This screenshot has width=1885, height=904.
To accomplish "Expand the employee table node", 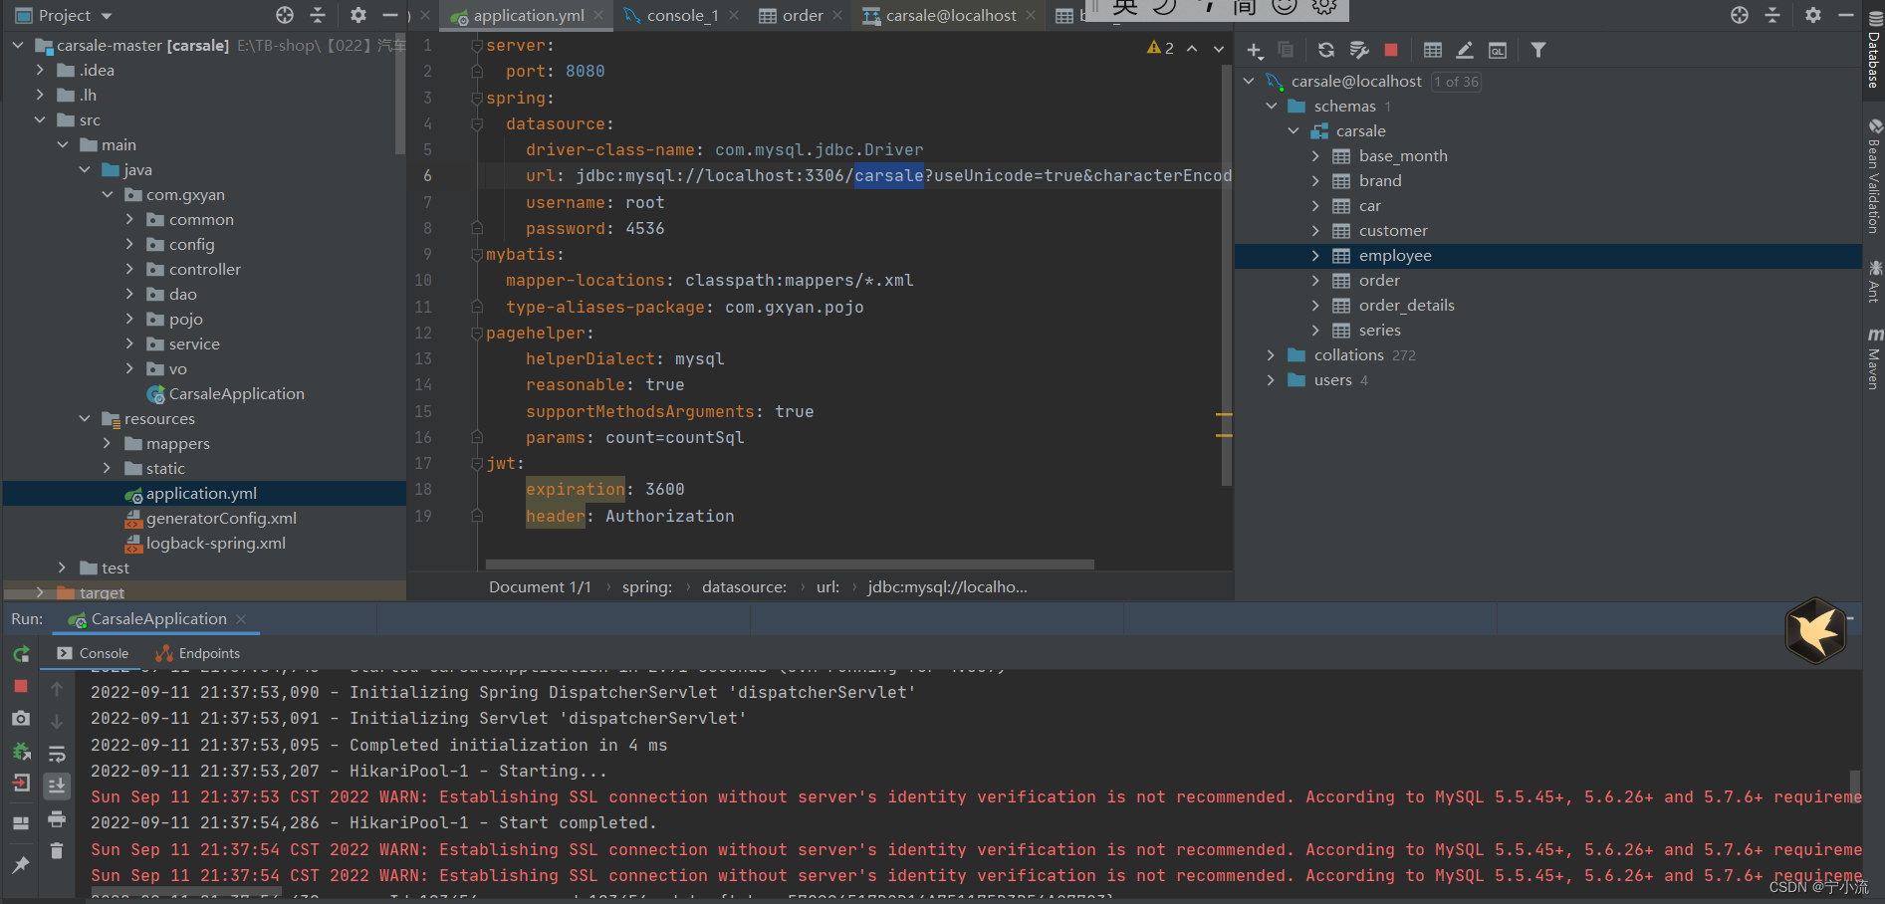I will tap(1315, 255).
